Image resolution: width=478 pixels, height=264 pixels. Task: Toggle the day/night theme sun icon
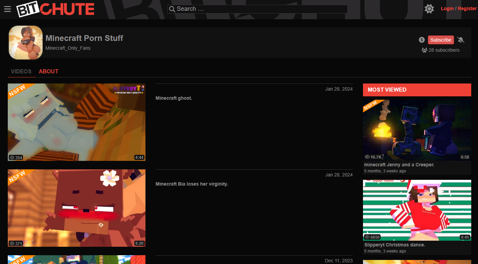click(x=429, y=9)
